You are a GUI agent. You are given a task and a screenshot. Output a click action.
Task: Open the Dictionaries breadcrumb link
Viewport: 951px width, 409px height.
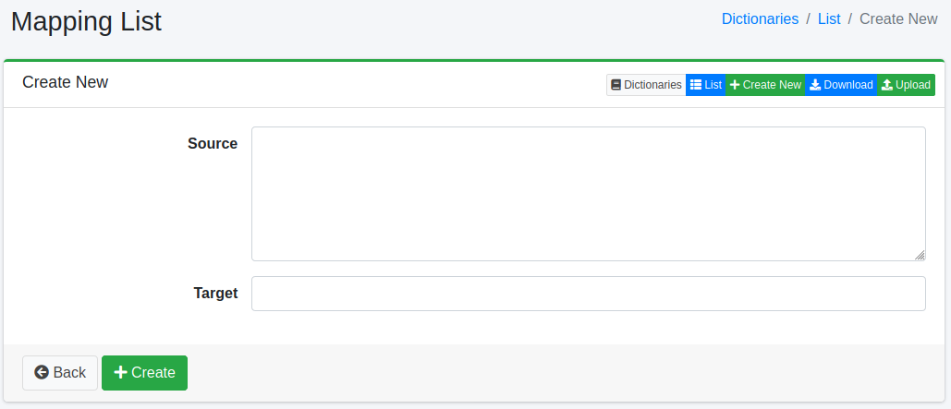(760, 18)
